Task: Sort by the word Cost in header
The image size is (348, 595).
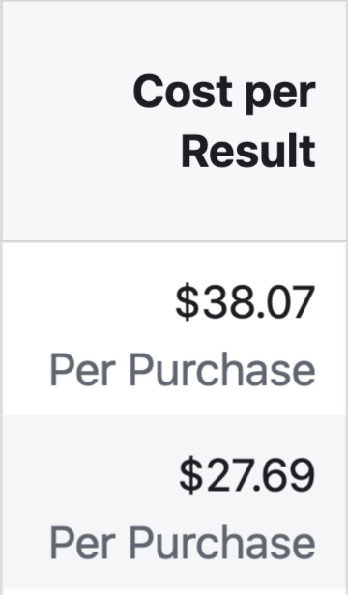Action: [x=183, y=92]
